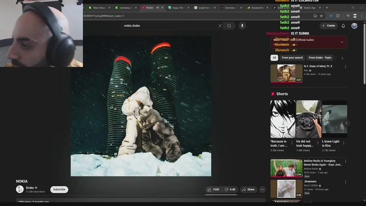Viewport: 366px width, 206px height.
Task: Click the YouTube search magnifier button
Action: pos(229,26)
